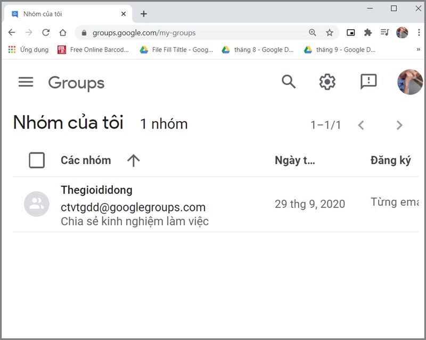Screen dimensions: 426x340
Task: Click the search magnifier icon in Groups
Action: click(288, 82)
